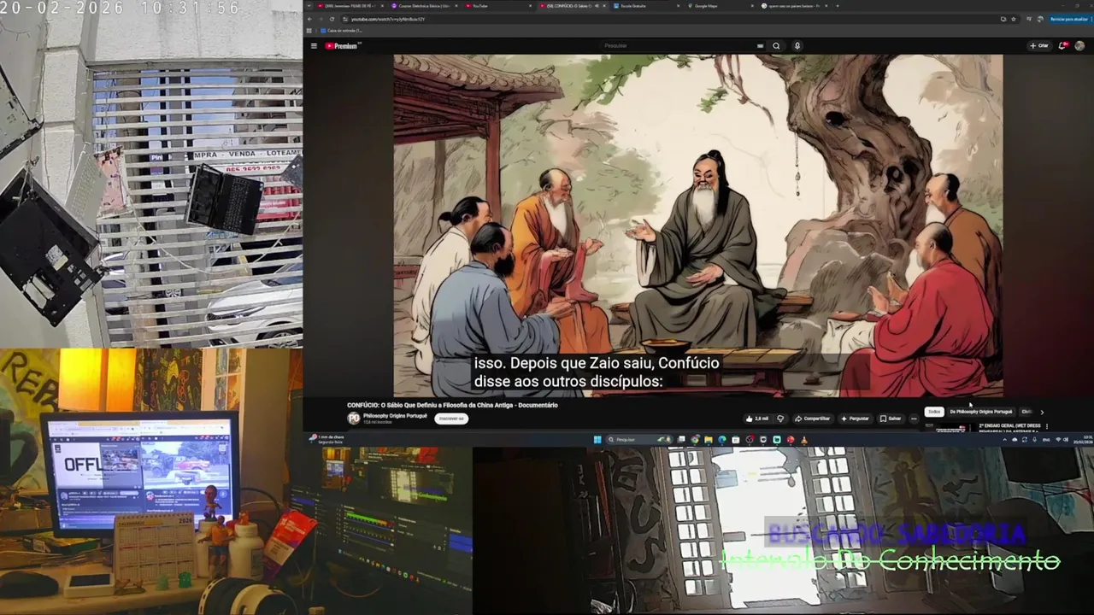
Task: Open File Explorer from the taskbar
Action: 709,440
